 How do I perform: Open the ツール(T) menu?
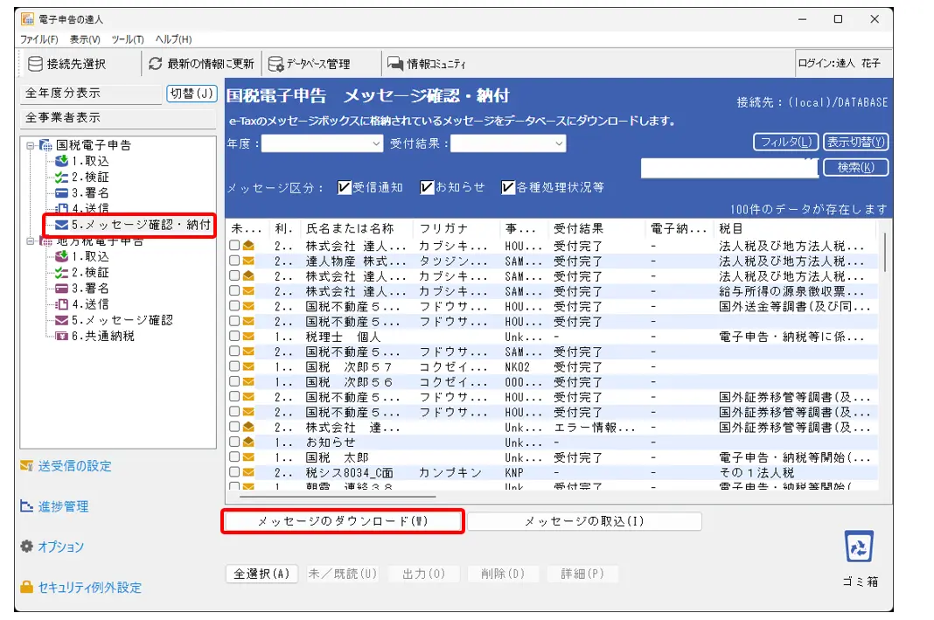128,39
